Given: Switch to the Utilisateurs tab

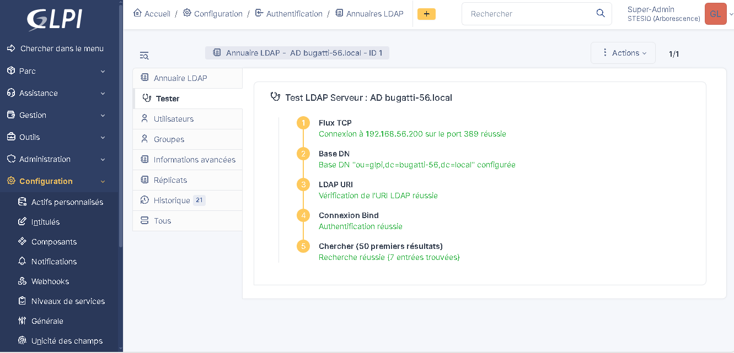Looking at the screenshot, I should click(x=174, y=119).
